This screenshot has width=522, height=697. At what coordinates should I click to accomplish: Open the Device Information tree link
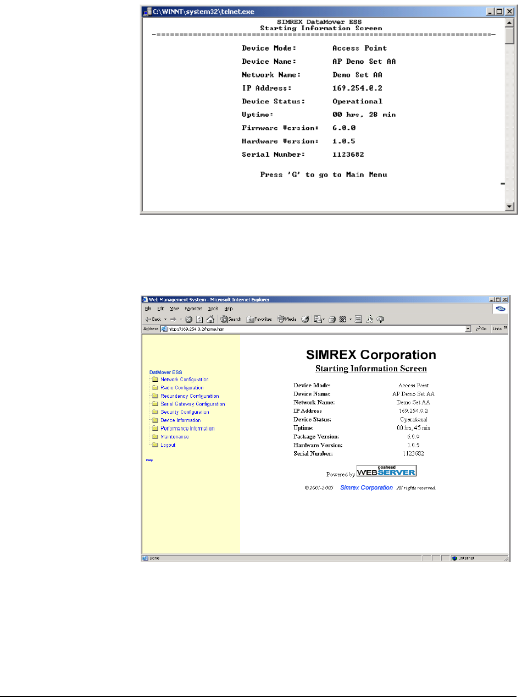(x=180, y=420)
